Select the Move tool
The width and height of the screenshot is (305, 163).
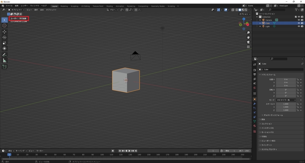tap(4, 32)
